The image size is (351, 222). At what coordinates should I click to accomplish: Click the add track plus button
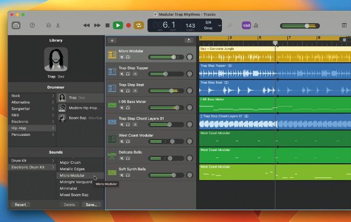coord(112,40)
